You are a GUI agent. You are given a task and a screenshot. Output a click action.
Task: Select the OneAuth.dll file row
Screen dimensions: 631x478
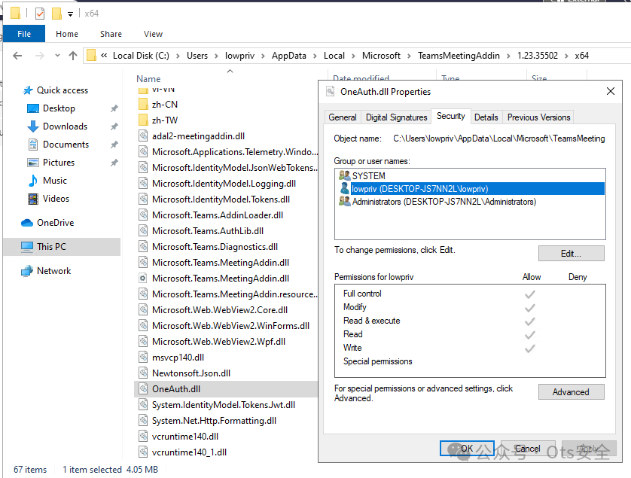click(x=226, y=389)
